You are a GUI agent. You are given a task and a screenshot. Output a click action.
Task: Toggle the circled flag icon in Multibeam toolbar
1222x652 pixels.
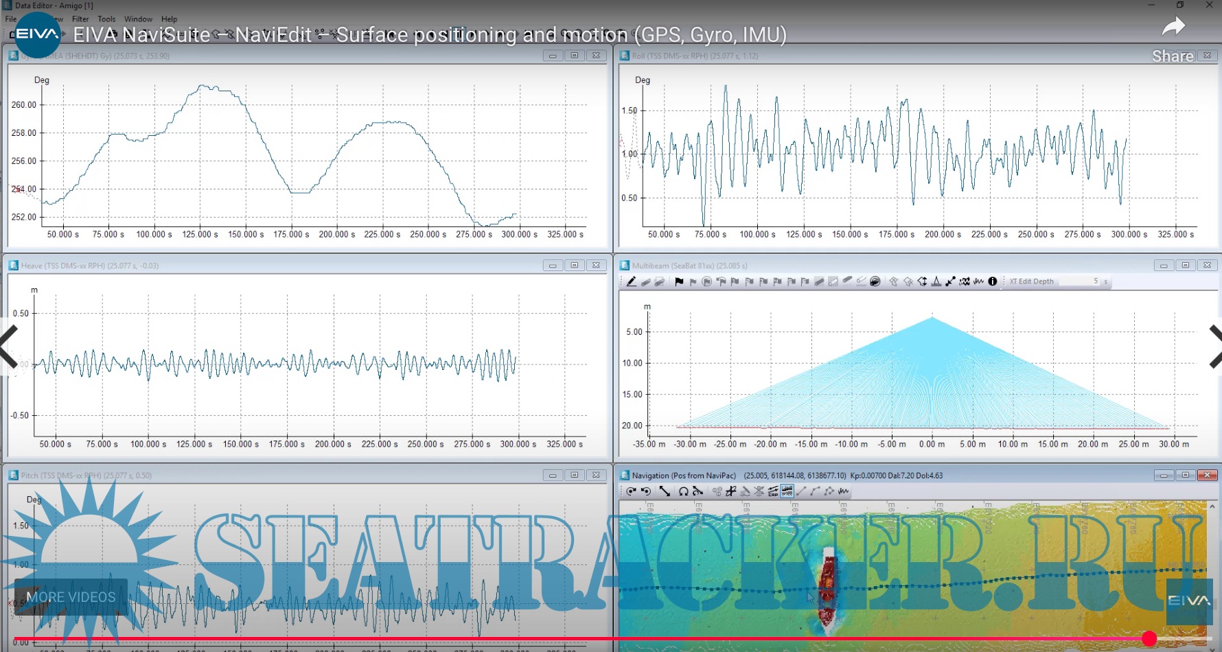[706, 281]
